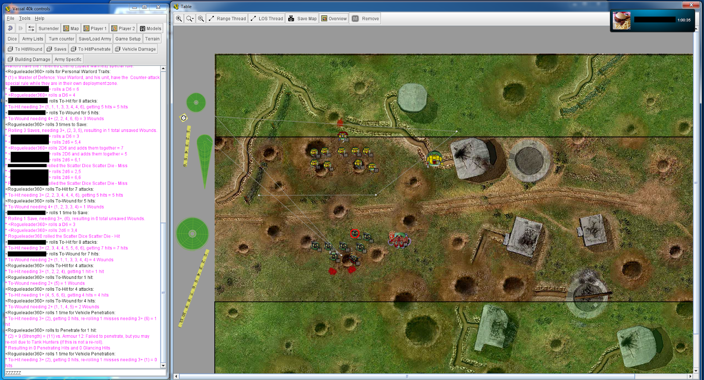Select the large green blast template
Image resolution: width=704 pixels, height=380 pixels.
tap(192, 234)
